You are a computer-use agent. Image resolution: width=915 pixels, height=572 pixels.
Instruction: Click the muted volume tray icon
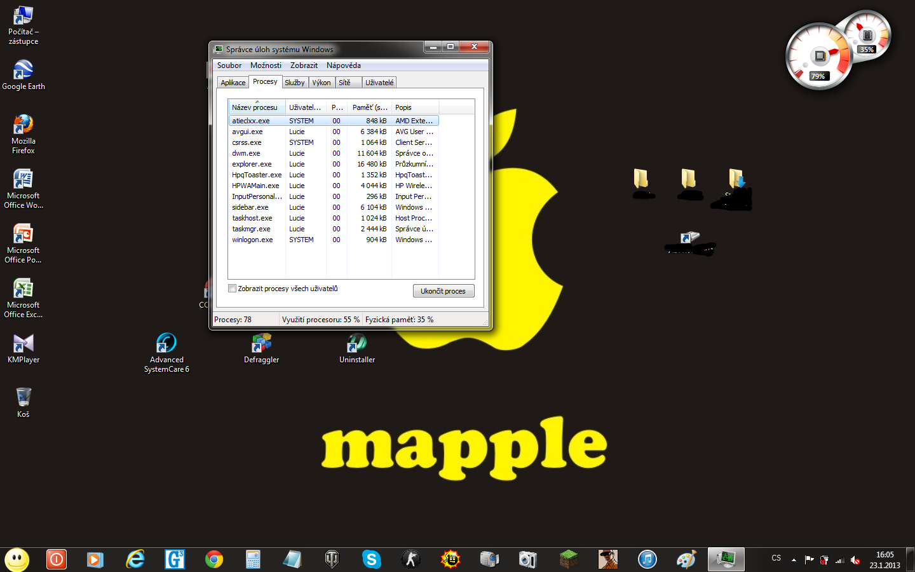tap(855, 560)
